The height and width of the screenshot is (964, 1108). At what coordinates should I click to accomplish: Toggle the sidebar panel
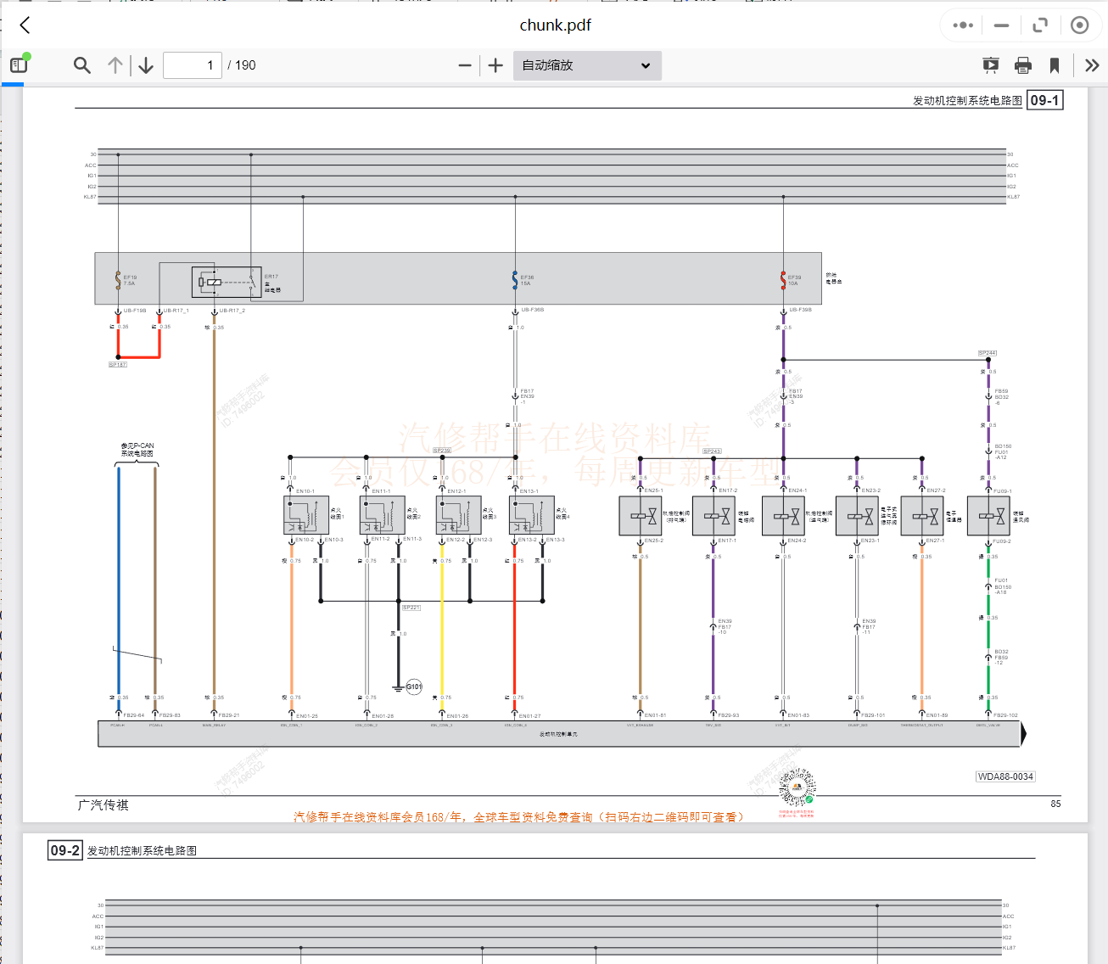tap(19, 65)
